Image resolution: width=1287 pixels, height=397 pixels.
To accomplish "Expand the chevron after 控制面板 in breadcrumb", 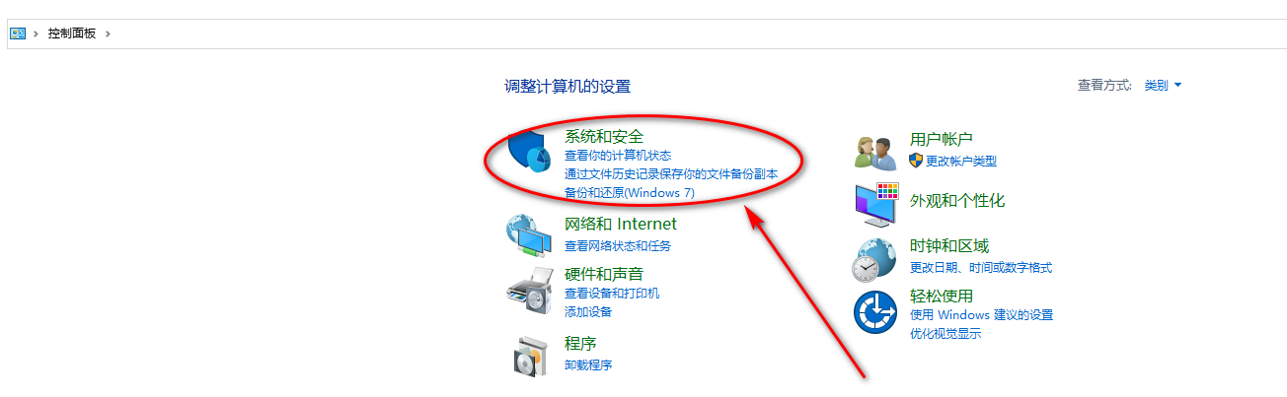I will click(x=108, y=33).
